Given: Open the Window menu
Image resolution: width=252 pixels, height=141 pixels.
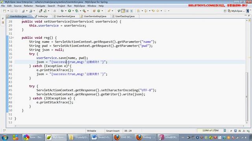Looking at the screenshot, I should click(92, 6).
